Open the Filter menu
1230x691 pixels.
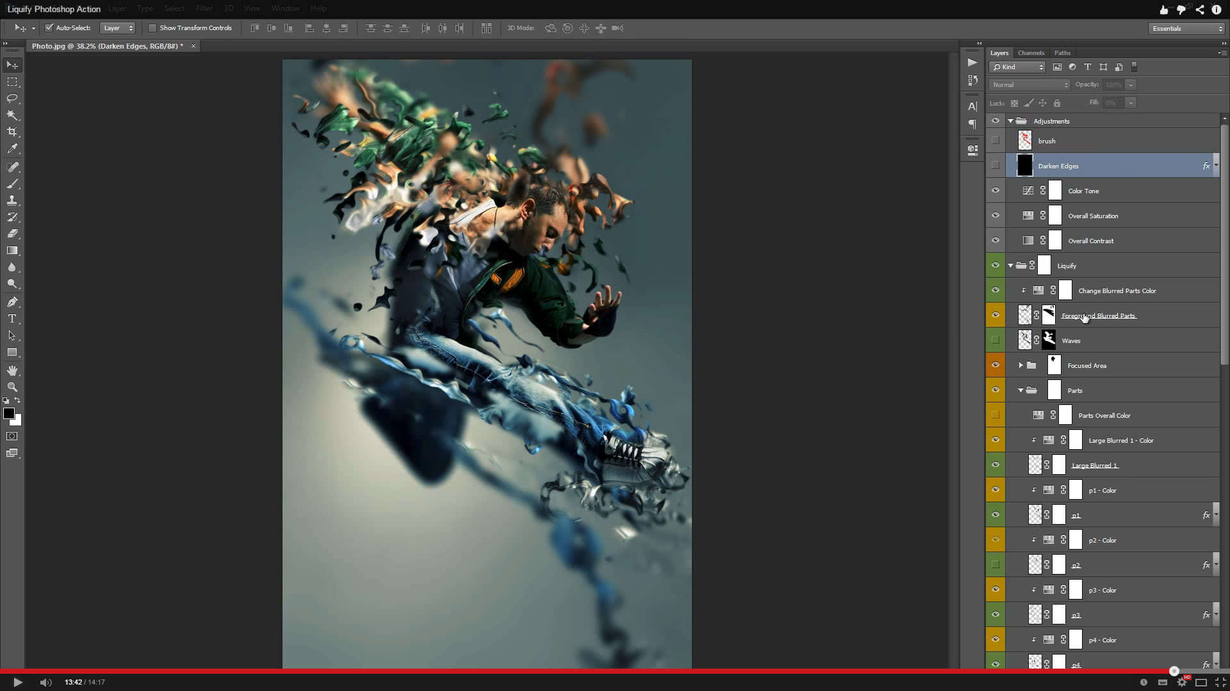point(204,8)
